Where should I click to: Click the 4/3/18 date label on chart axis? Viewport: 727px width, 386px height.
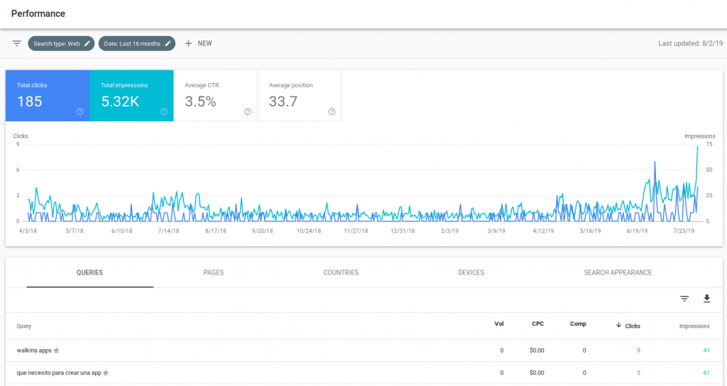coord(28,231)
